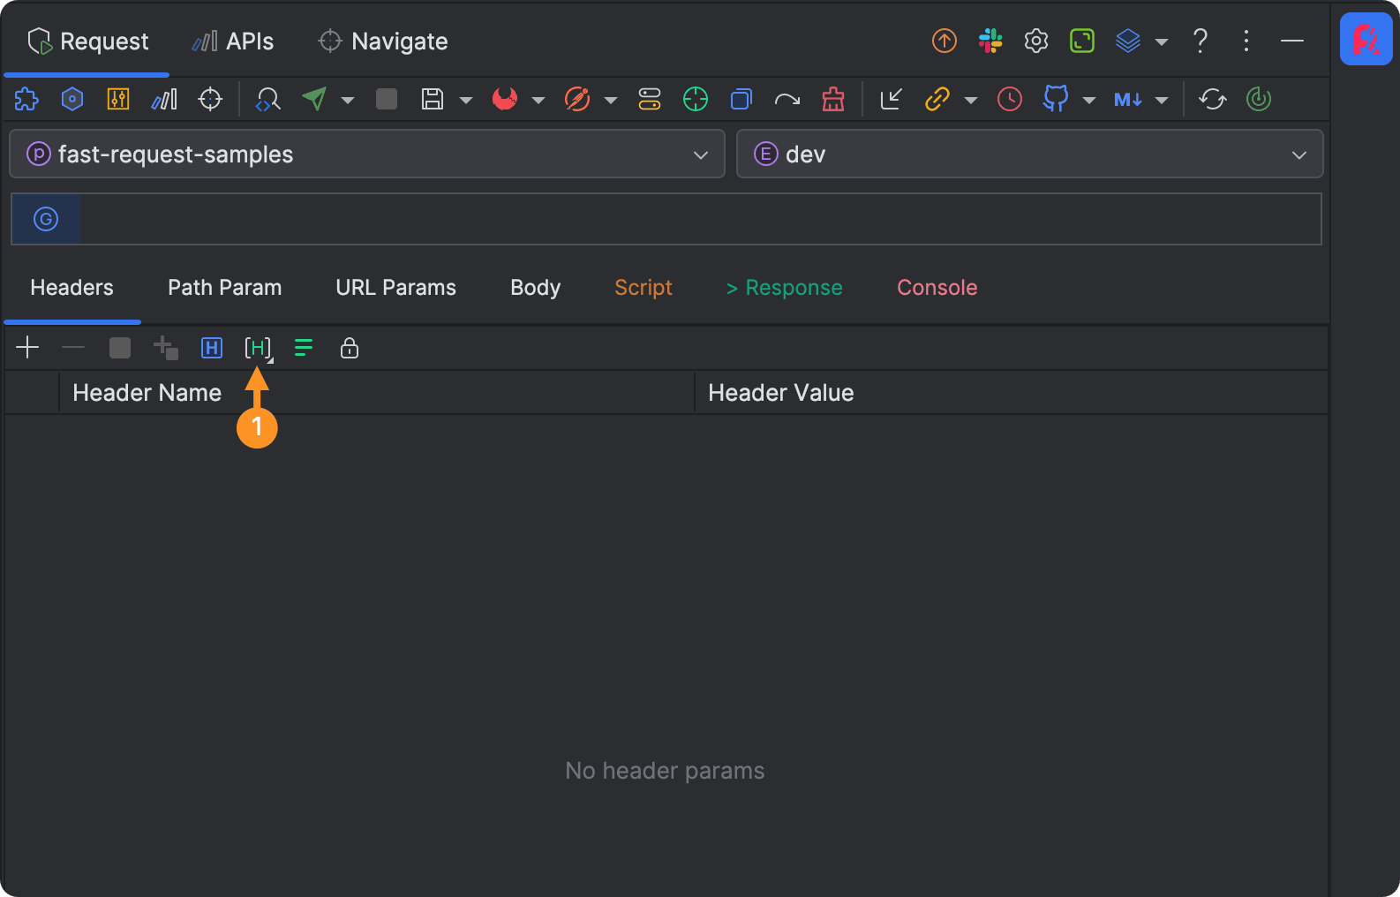Click the empty URL input field
The image size is (1400, 897).
coord(697,219)
